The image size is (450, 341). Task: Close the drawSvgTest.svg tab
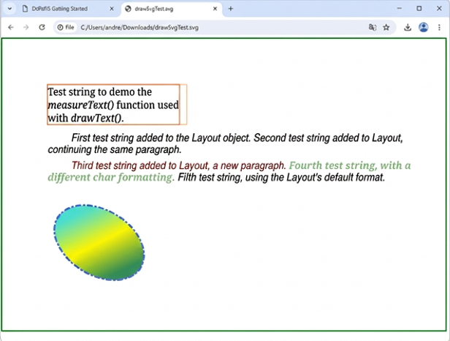(x=215, y=9)
